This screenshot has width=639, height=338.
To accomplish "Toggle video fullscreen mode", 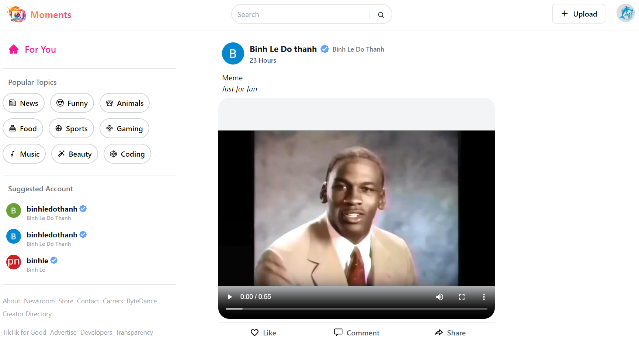I will pos(462,297).
